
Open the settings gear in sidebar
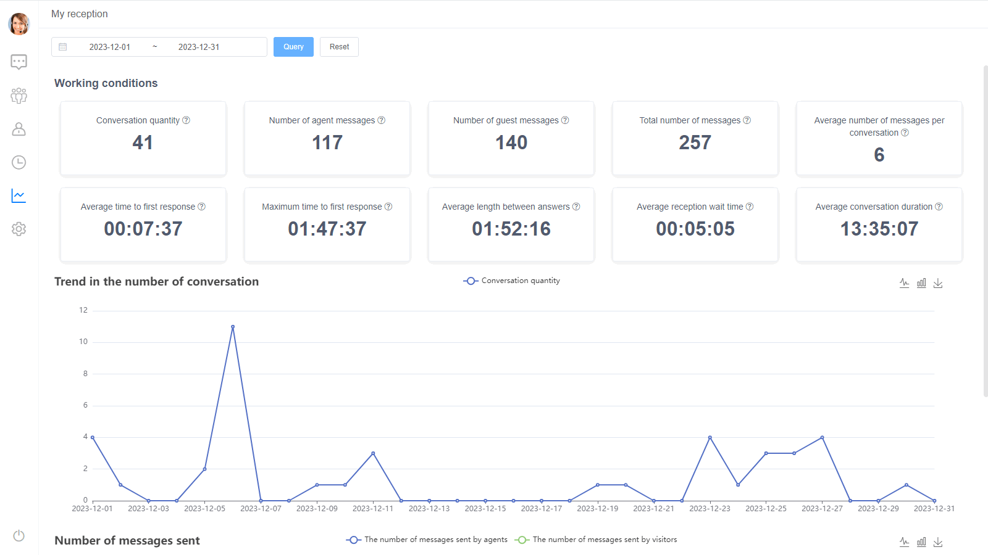click(19, 229)
